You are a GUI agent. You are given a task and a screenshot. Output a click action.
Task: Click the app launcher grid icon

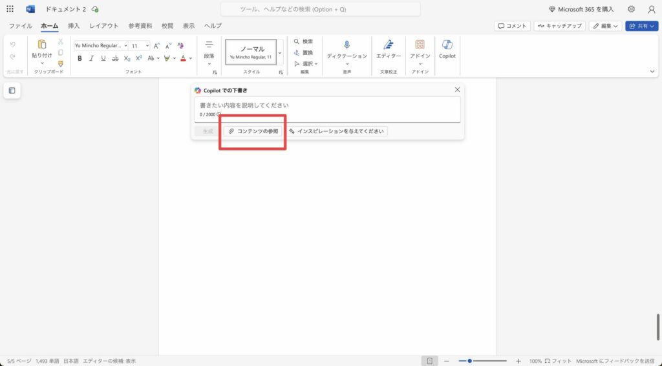tap(10, 9)
